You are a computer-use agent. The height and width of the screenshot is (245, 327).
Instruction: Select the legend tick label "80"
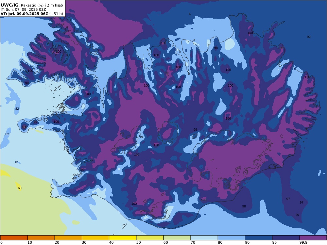pyautogui.click(x=220, y=242)
